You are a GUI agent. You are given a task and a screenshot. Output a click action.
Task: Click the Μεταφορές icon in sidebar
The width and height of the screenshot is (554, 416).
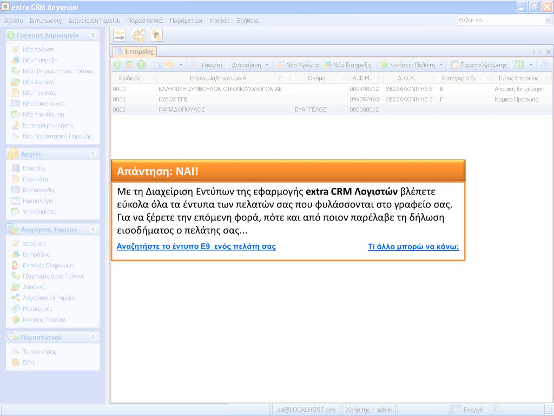(16, 309)
